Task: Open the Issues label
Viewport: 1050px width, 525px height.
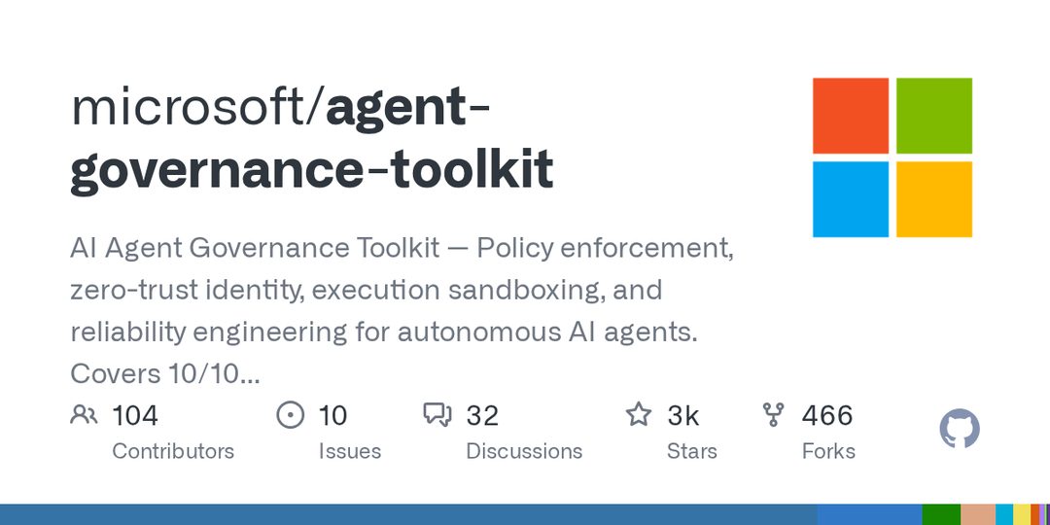Action: click(350, 451)
